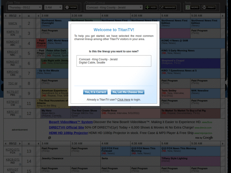The width and height of the screenshot is (231, 173).
Task: Click the channel sort icon in lower grid header
Action: [29, 144]
